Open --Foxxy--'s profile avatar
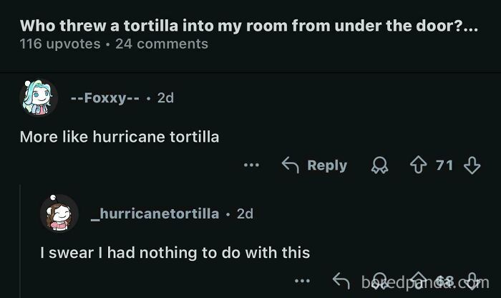Image resolution: width=501 pixels, height=298 pixels. pos(39,98)
